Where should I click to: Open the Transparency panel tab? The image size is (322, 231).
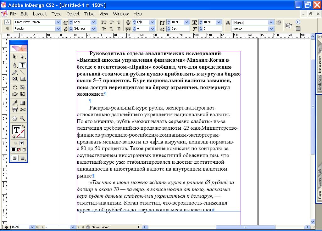[319, 65]
